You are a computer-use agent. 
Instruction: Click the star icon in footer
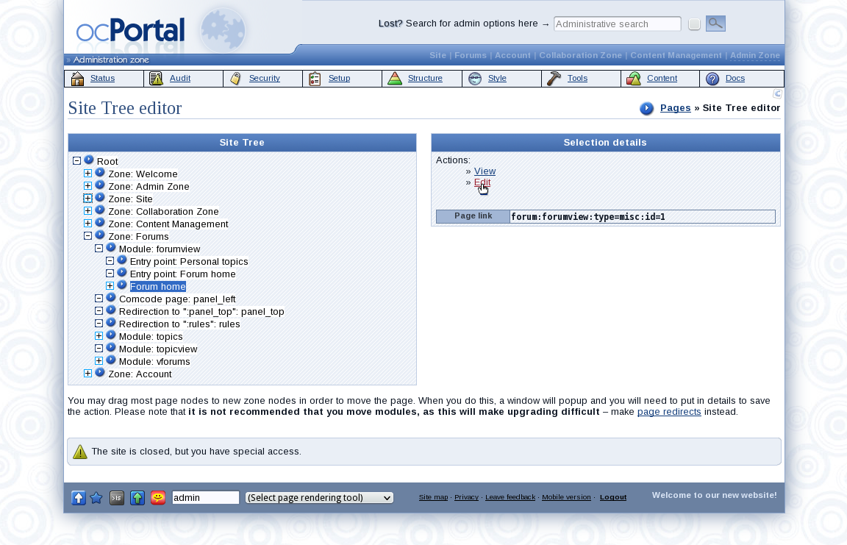(96, 498)
